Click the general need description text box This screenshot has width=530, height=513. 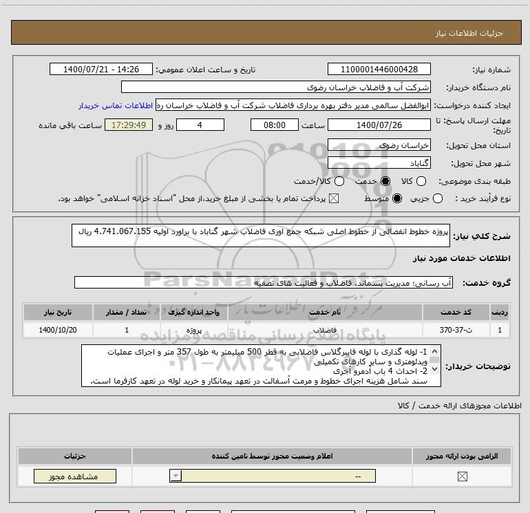[x=261, y=235]
